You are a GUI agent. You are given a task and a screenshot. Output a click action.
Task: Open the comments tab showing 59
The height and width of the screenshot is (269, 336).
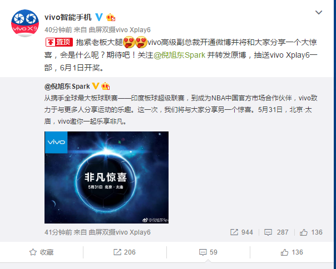[208, 252]
